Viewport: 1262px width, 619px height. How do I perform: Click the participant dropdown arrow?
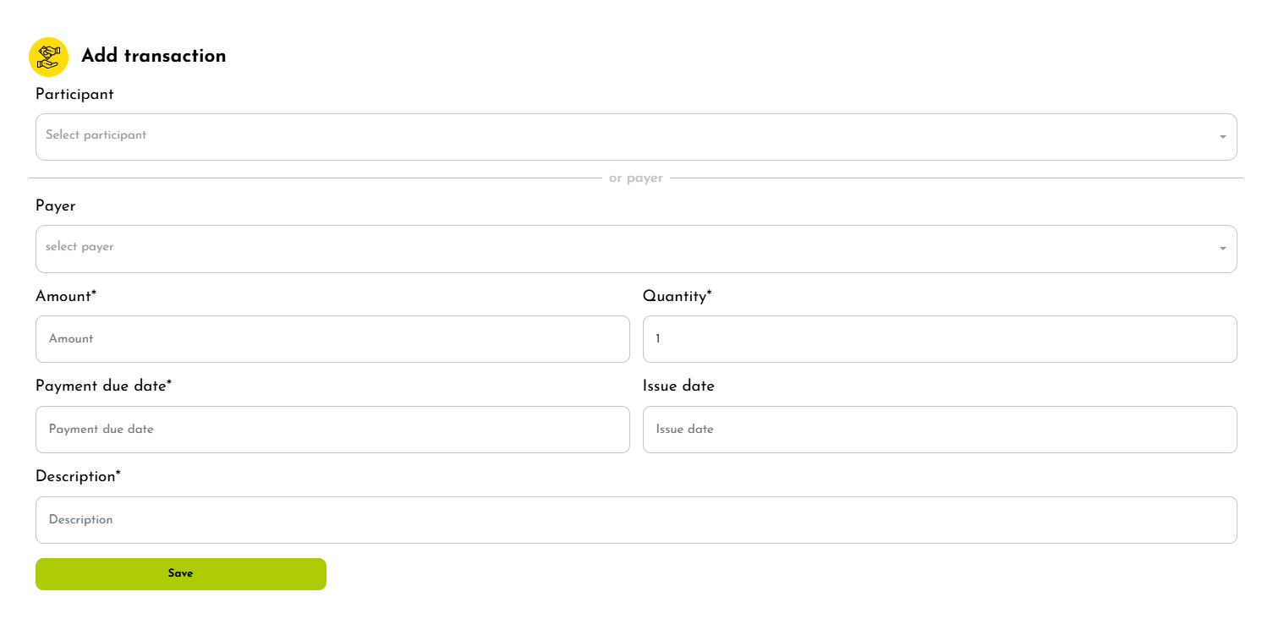click(x=1222, y=137)
